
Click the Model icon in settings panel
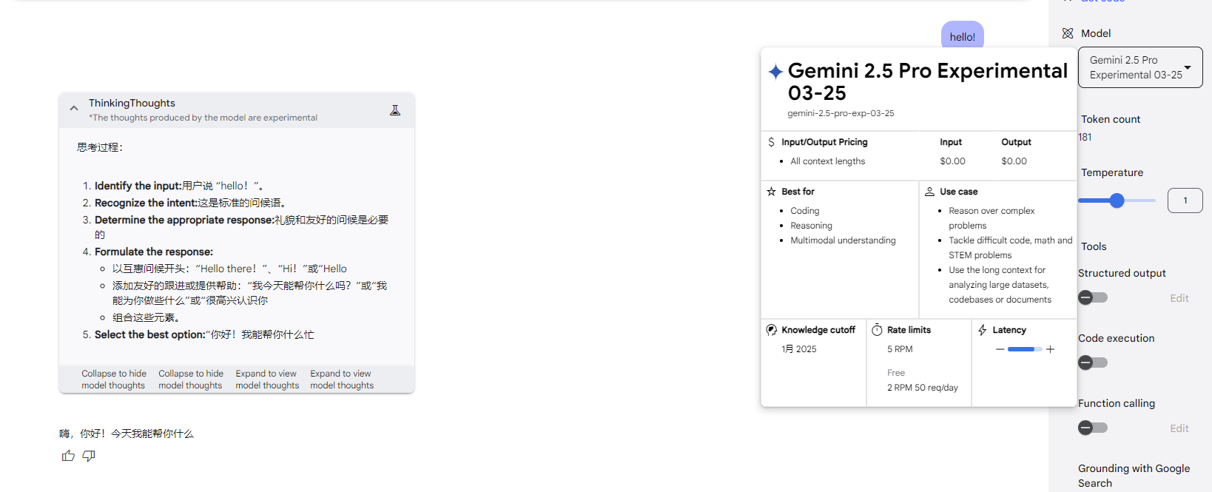pos(1067,33)
